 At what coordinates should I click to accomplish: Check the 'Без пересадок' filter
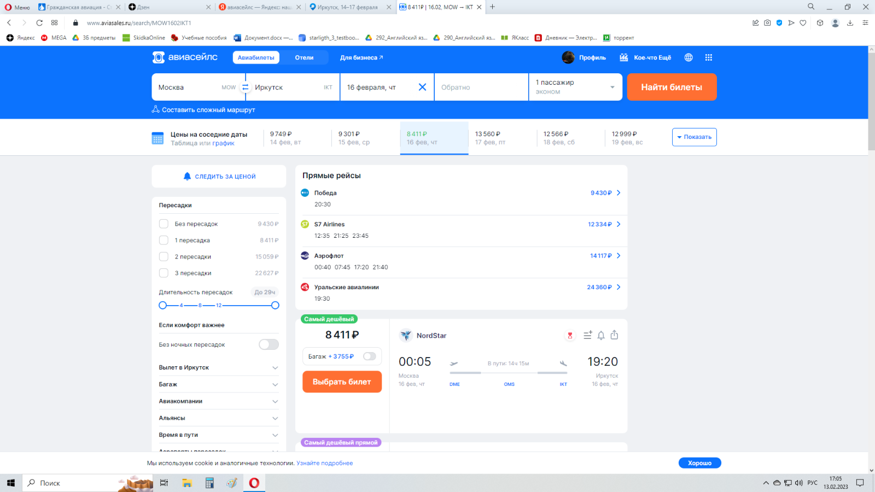tap(164, 224)
